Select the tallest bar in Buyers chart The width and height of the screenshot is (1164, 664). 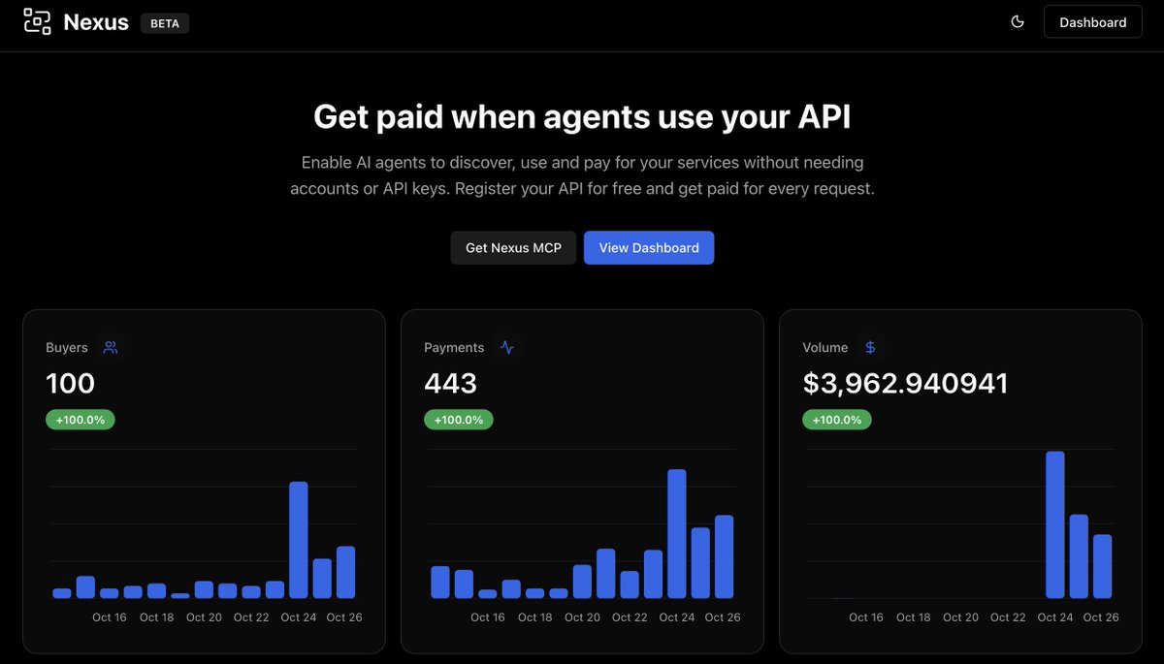299,540
